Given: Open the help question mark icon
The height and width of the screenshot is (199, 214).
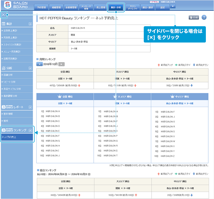Looking at the screenshot, I should point(204,17).
